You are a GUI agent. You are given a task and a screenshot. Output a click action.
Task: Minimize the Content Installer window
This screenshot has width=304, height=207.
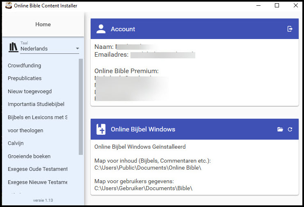click(258, 5)
